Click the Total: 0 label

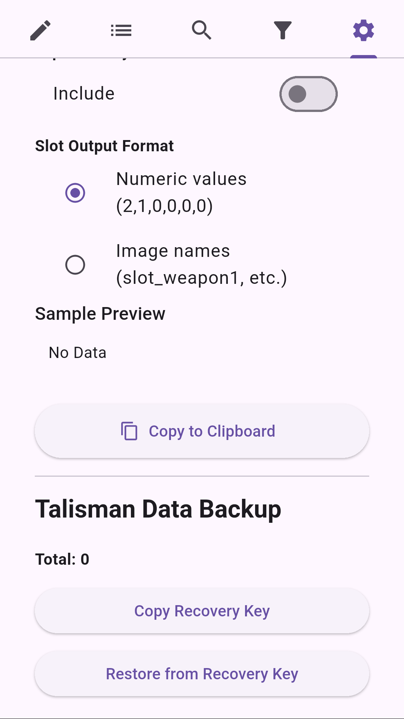[x=62, y=559]
